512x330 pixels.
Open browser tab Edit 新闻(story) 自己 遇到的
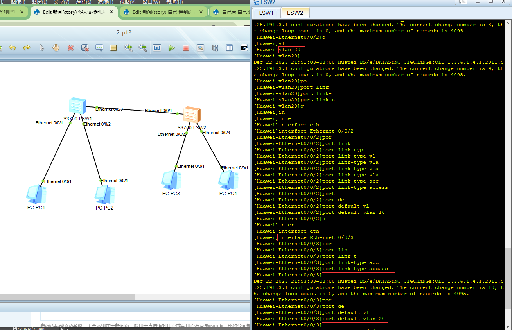(x=163, y=12)
